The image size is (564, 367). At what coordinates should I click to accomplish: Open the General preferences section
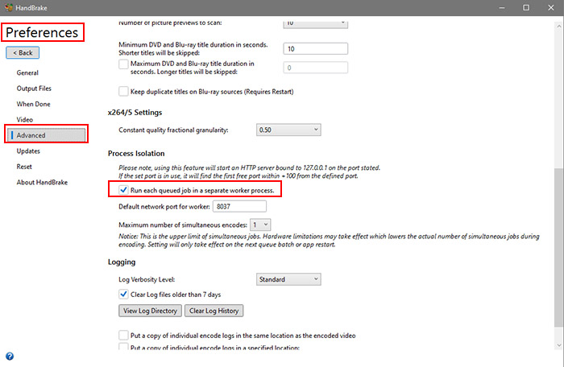27,73
